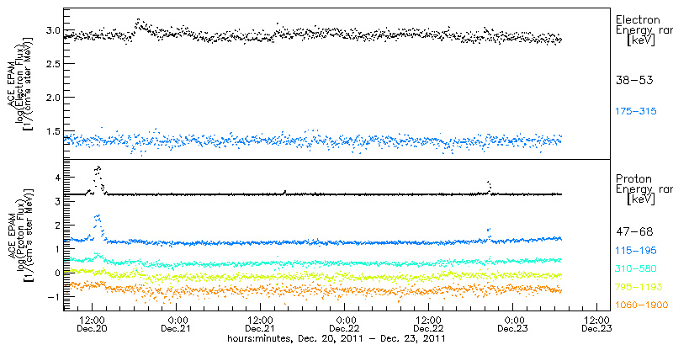Viewport: 673px width, 345px height.
Task: Click the 38-53 electron energy legend label
Action: [x=634, y=80]
